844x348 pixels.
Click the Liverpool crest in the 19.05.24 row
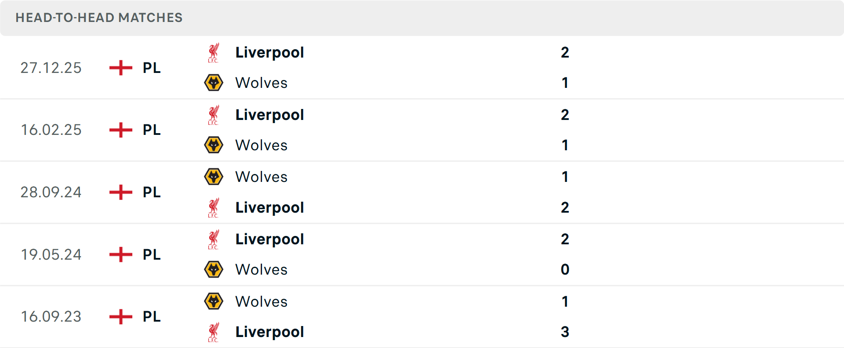point(214,239)
